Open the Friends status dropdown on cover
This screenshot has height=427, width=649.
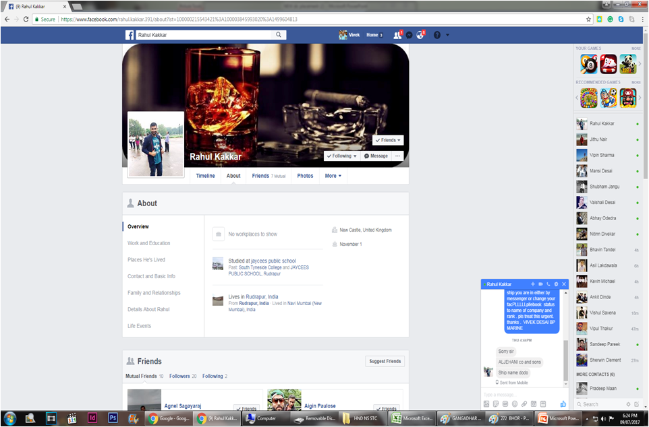(x=388, y=140)
